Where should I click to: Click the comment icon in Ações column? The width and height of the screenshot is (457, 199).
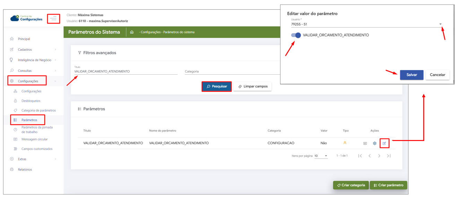click(x=365, y=143)
